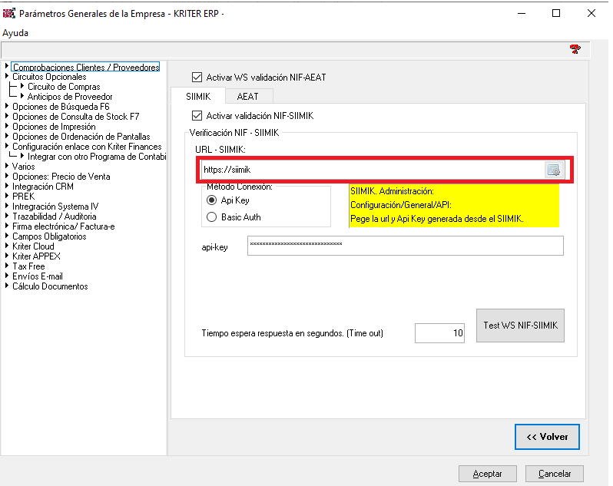Switch to the SIIMIK tab

pos(197,96)
